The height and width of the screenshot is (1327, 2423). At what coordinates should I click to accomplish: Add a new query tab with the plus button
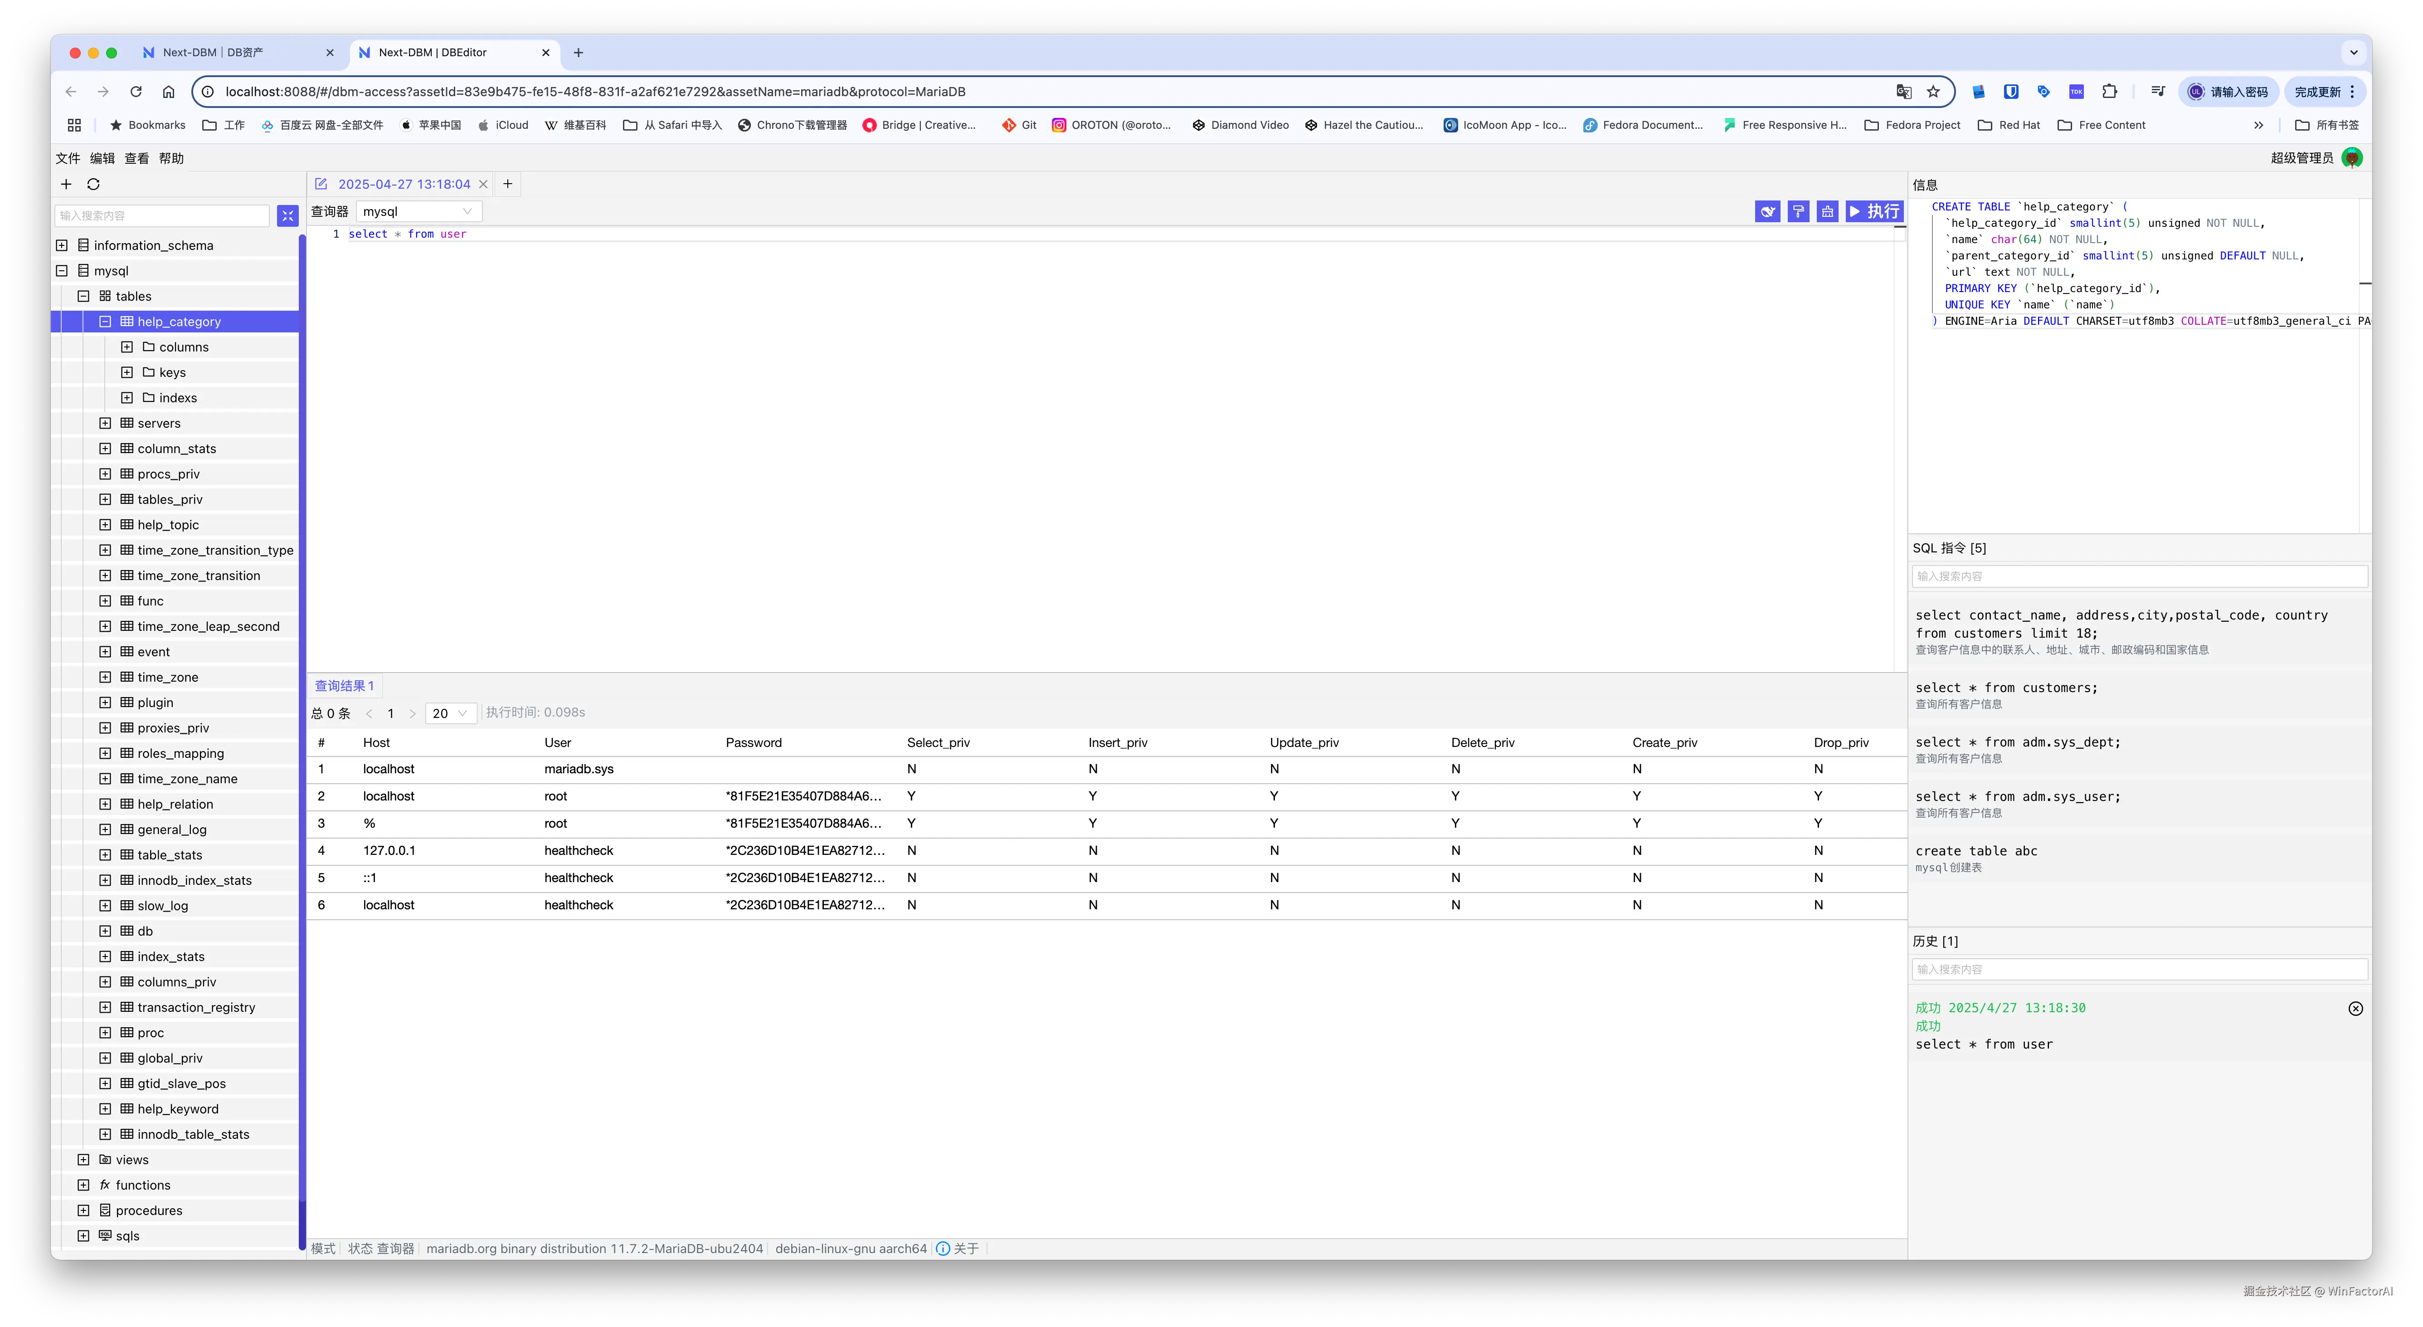pos(508,185)
